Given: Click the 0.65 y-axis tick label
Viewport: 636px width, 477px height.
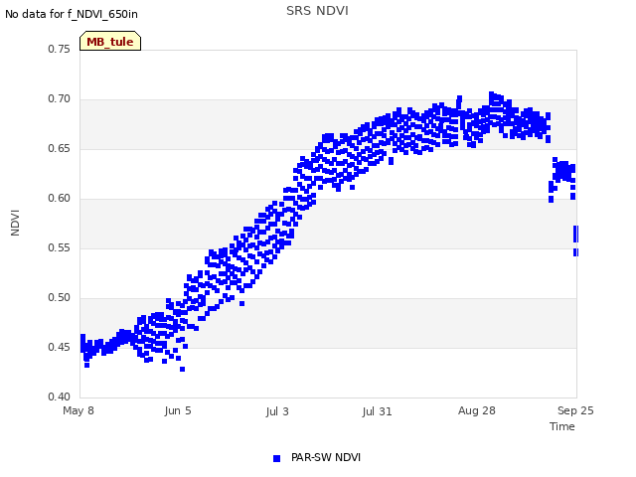Looking at the screenshot, I should (x=60, y=148).
